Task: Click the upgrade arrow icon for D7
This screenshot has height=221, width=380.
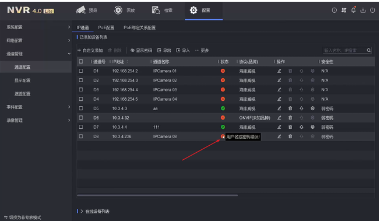Action: click(301, 127)
